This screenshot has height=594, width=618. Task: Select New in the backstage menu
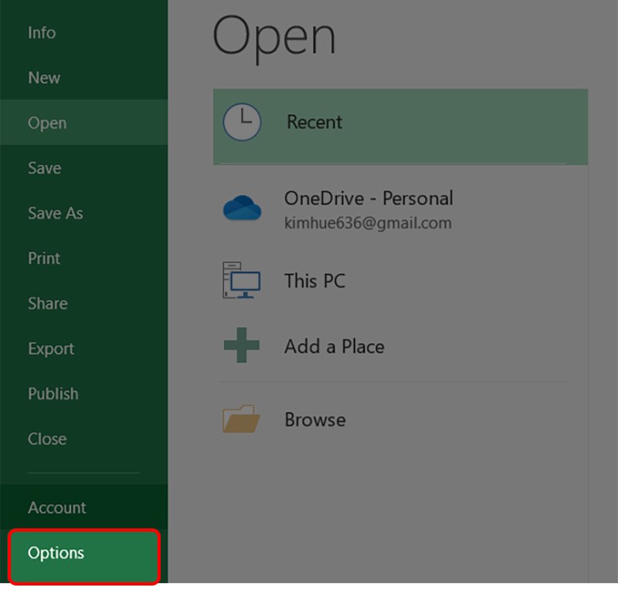83,78
